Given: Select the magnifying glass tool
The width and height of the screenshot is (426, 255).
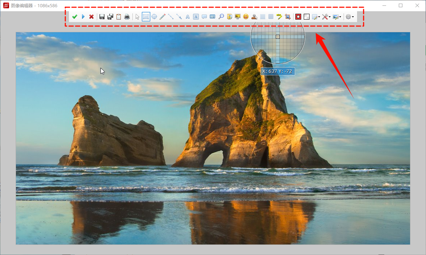Looking at the screenshot, I should pos(221,17).
